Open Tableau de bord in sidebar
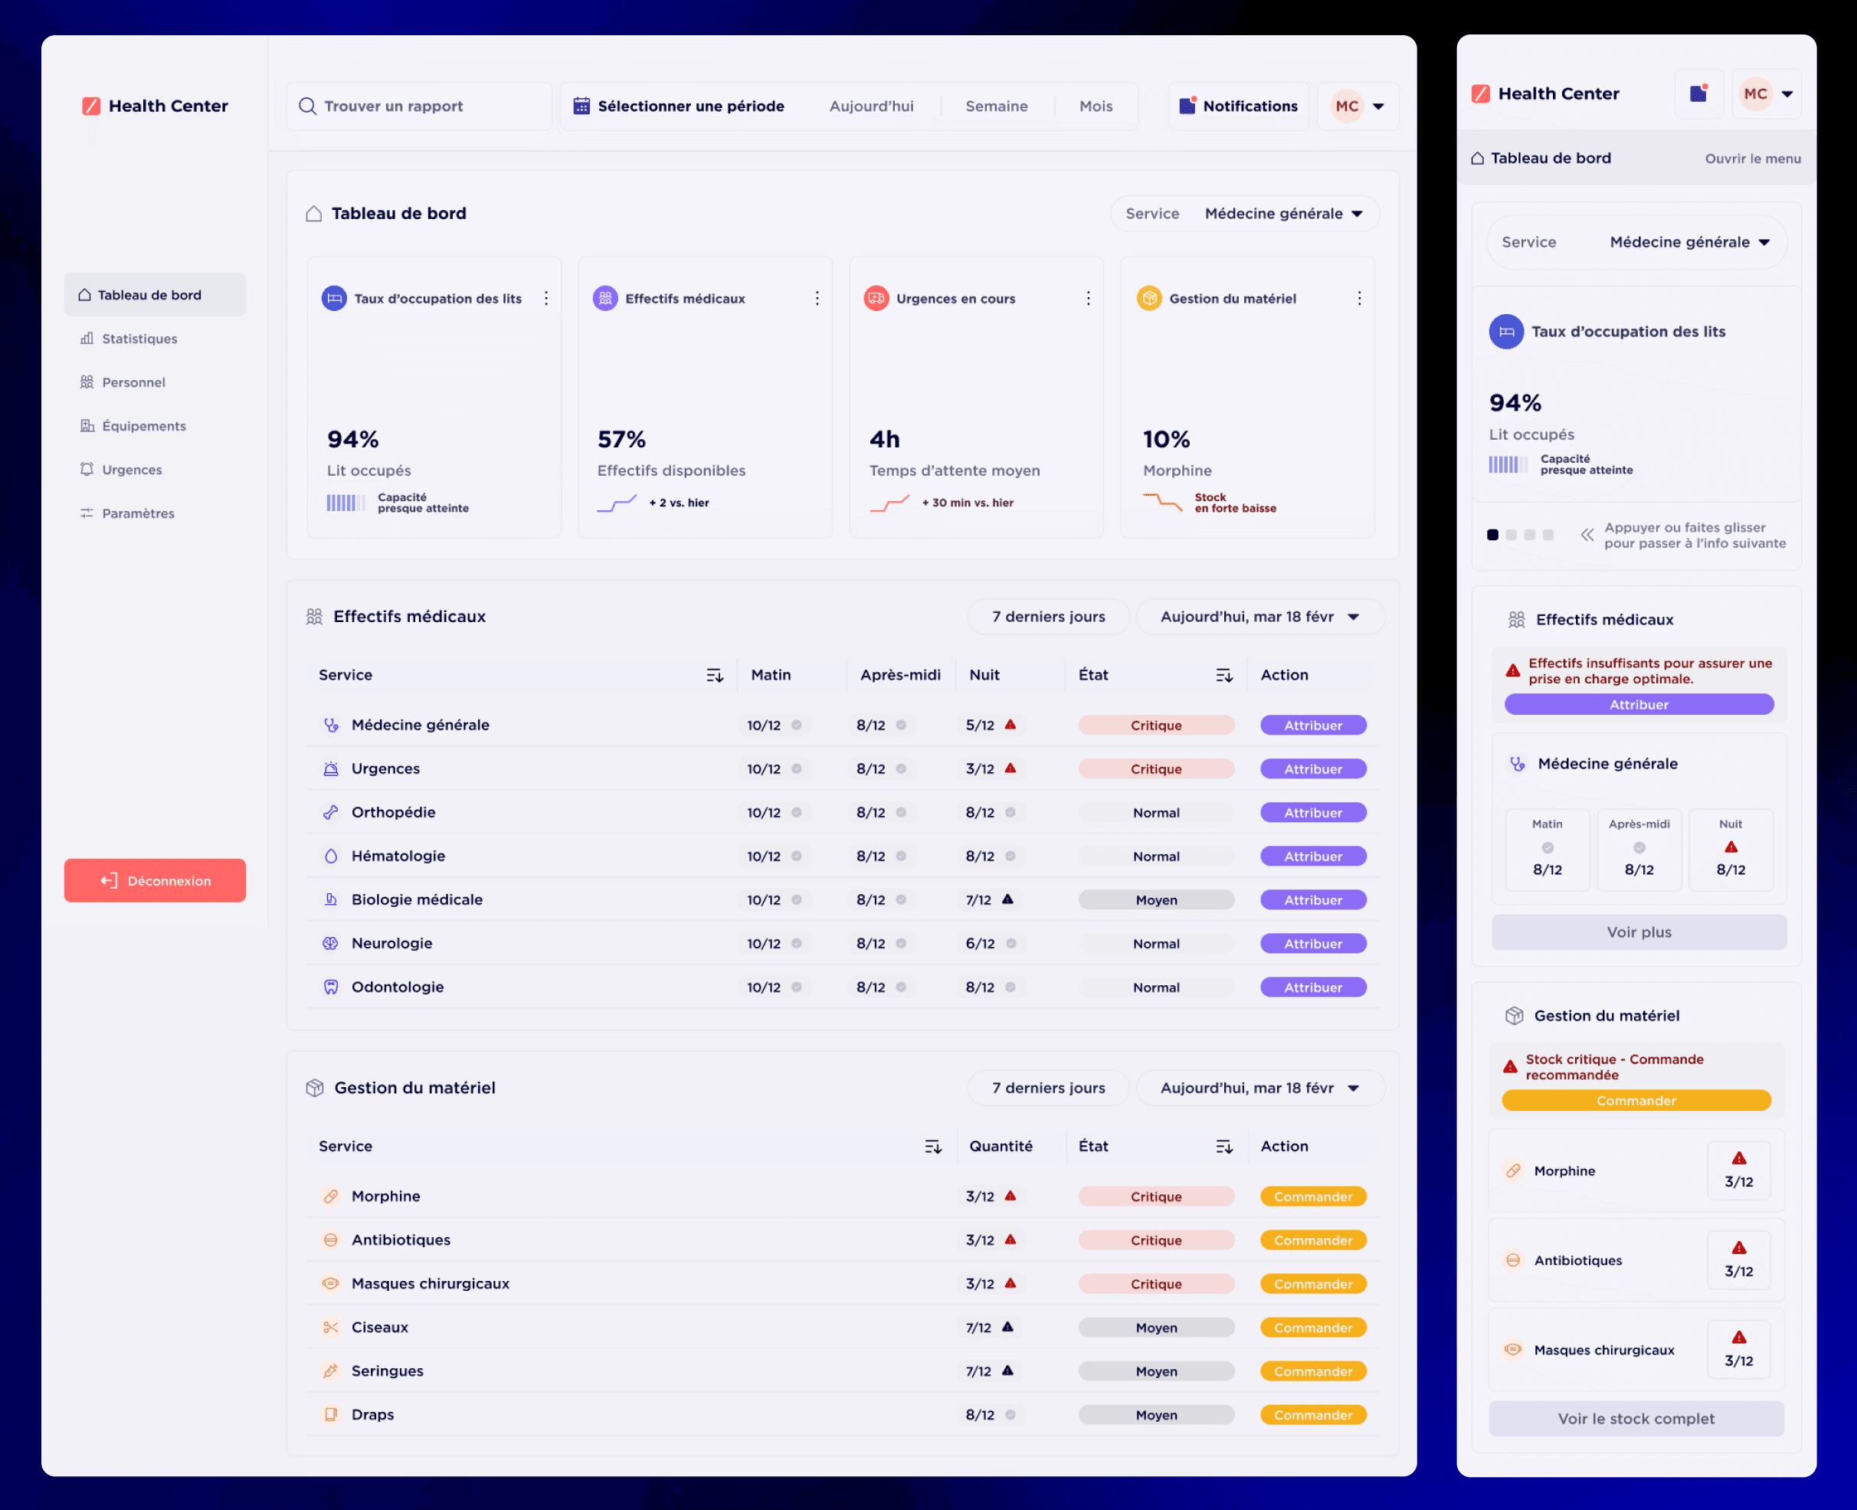The height and width of the screenshot is (1510, 1857). coord(155,295)
